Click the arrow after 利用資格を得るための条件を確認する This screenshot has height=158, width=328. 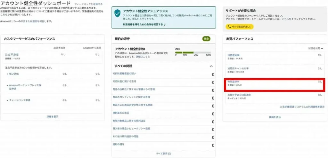coord(165,25)
